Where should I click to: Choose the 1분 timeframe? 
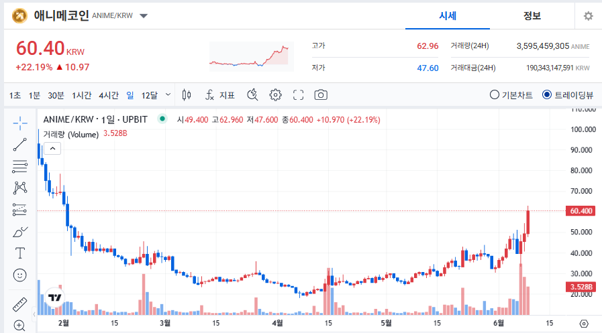point(34,95)
